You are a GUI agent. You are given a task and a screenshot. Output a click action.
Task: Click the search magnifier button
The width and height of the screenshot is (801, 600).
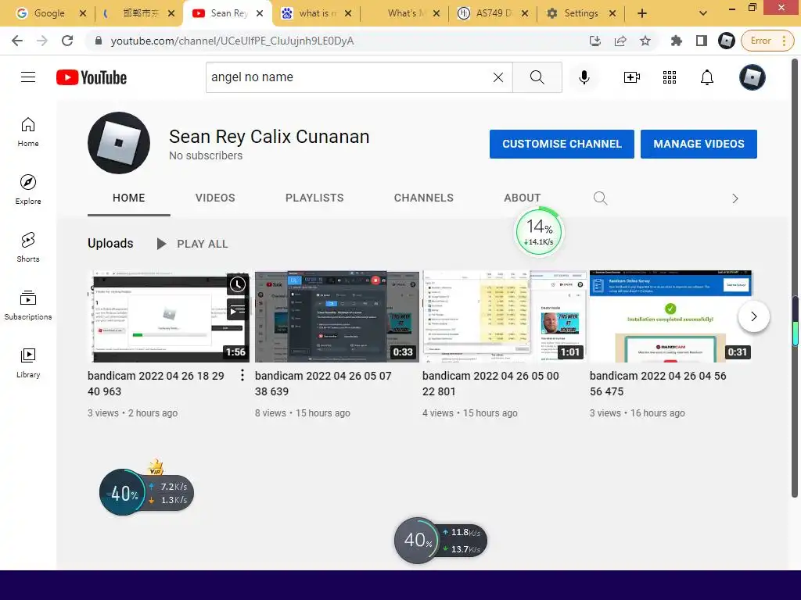(x=537, y=77)
